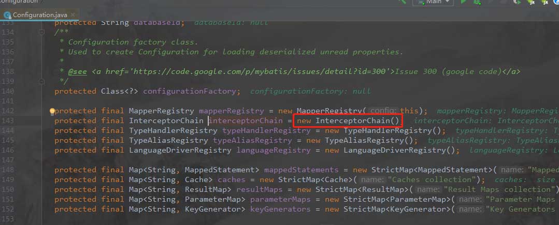
Task: Collapse the Javadoc comment at line 134
Action: point(42,32)
